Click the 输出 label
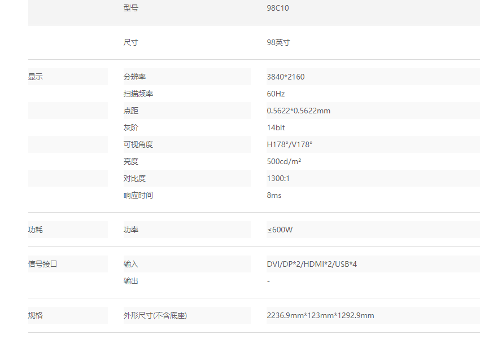The image size is (480, 348). coord(131,281)
